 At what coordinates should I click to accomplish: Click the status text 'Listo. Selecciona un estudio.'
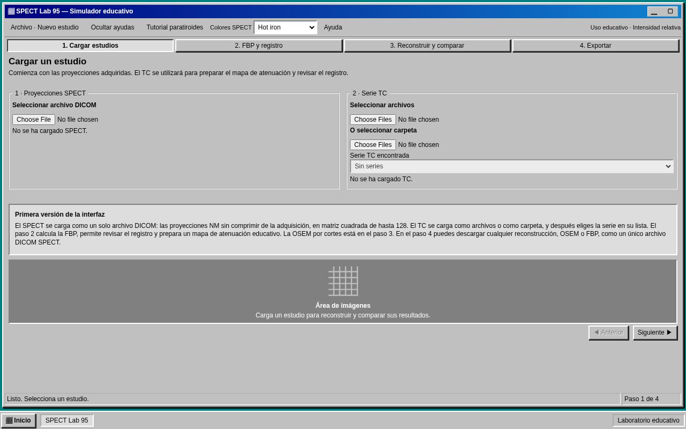coord(48,399)
